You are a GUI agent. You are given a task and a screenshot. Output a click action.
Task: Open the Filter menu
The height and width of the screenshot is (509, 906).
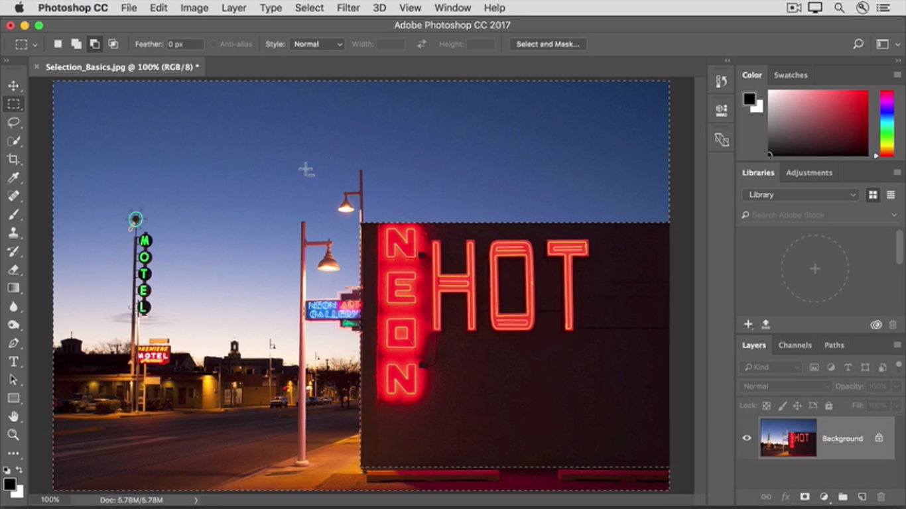348,8
